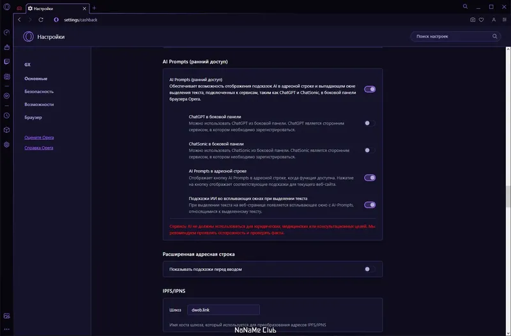Click the snapshot camera icon
511x336 pixels.
[473, 20]
